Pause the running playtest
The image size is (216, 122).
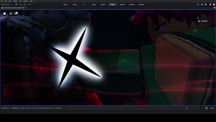16,4
